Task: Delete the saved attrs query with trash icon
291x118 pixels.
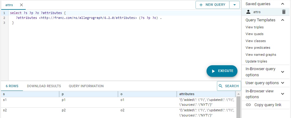Action: pos(284,12)
